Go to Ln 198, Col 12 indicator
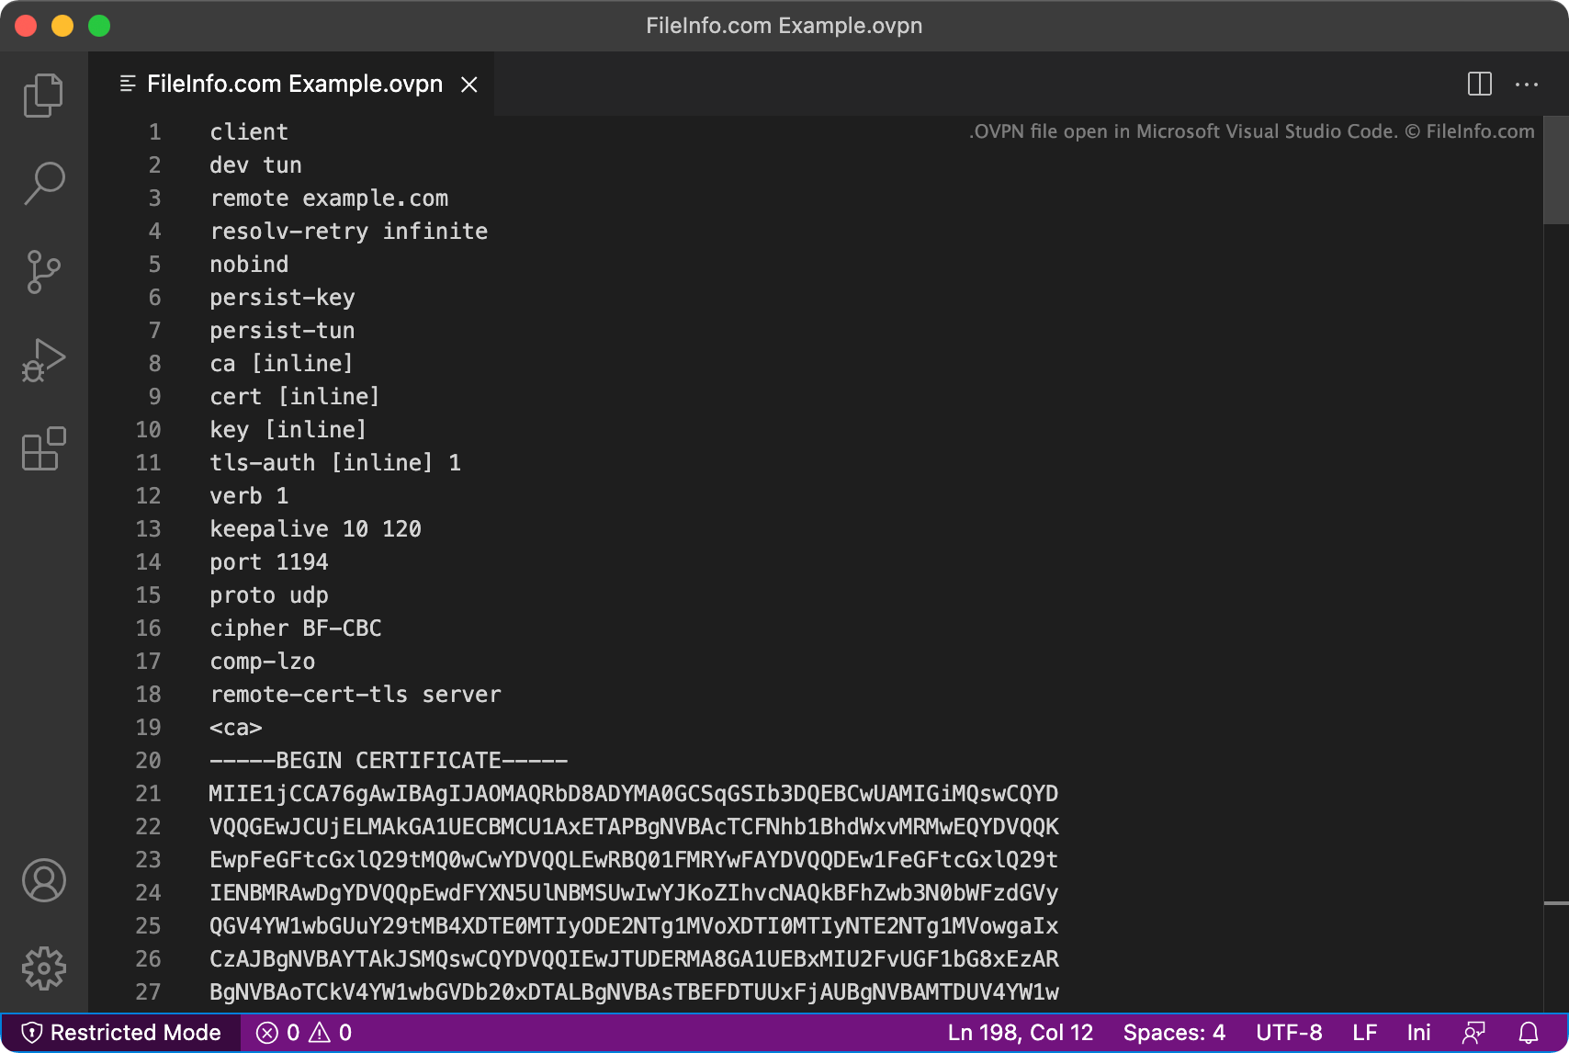The width and height of the screenshot is (1569, 1053). pyautogui.click(x=1020, y=1032)
